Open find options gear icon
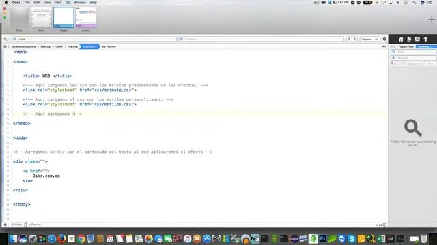The image size is (437, 245). point(384,39)
